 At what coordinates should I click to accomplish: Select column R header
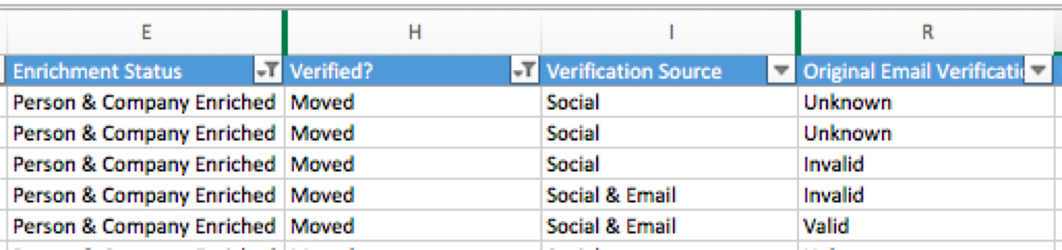click(927, 33)
